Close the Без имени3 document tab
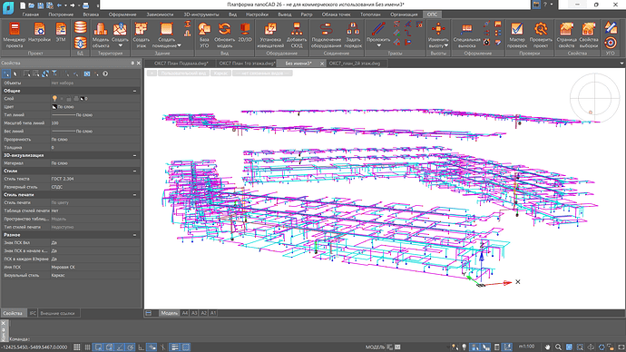Viewport: 626px width, 352px height. click(x=322, y=64)
